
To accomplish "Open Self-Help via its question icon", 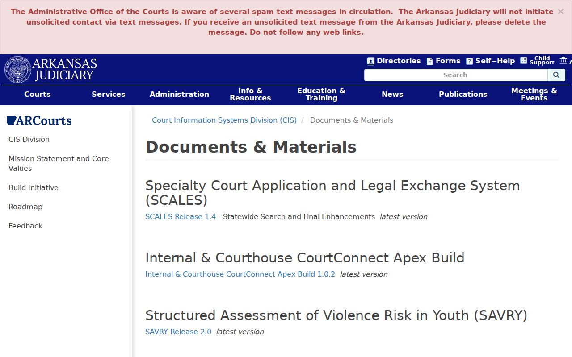I will tap(469, 61).
